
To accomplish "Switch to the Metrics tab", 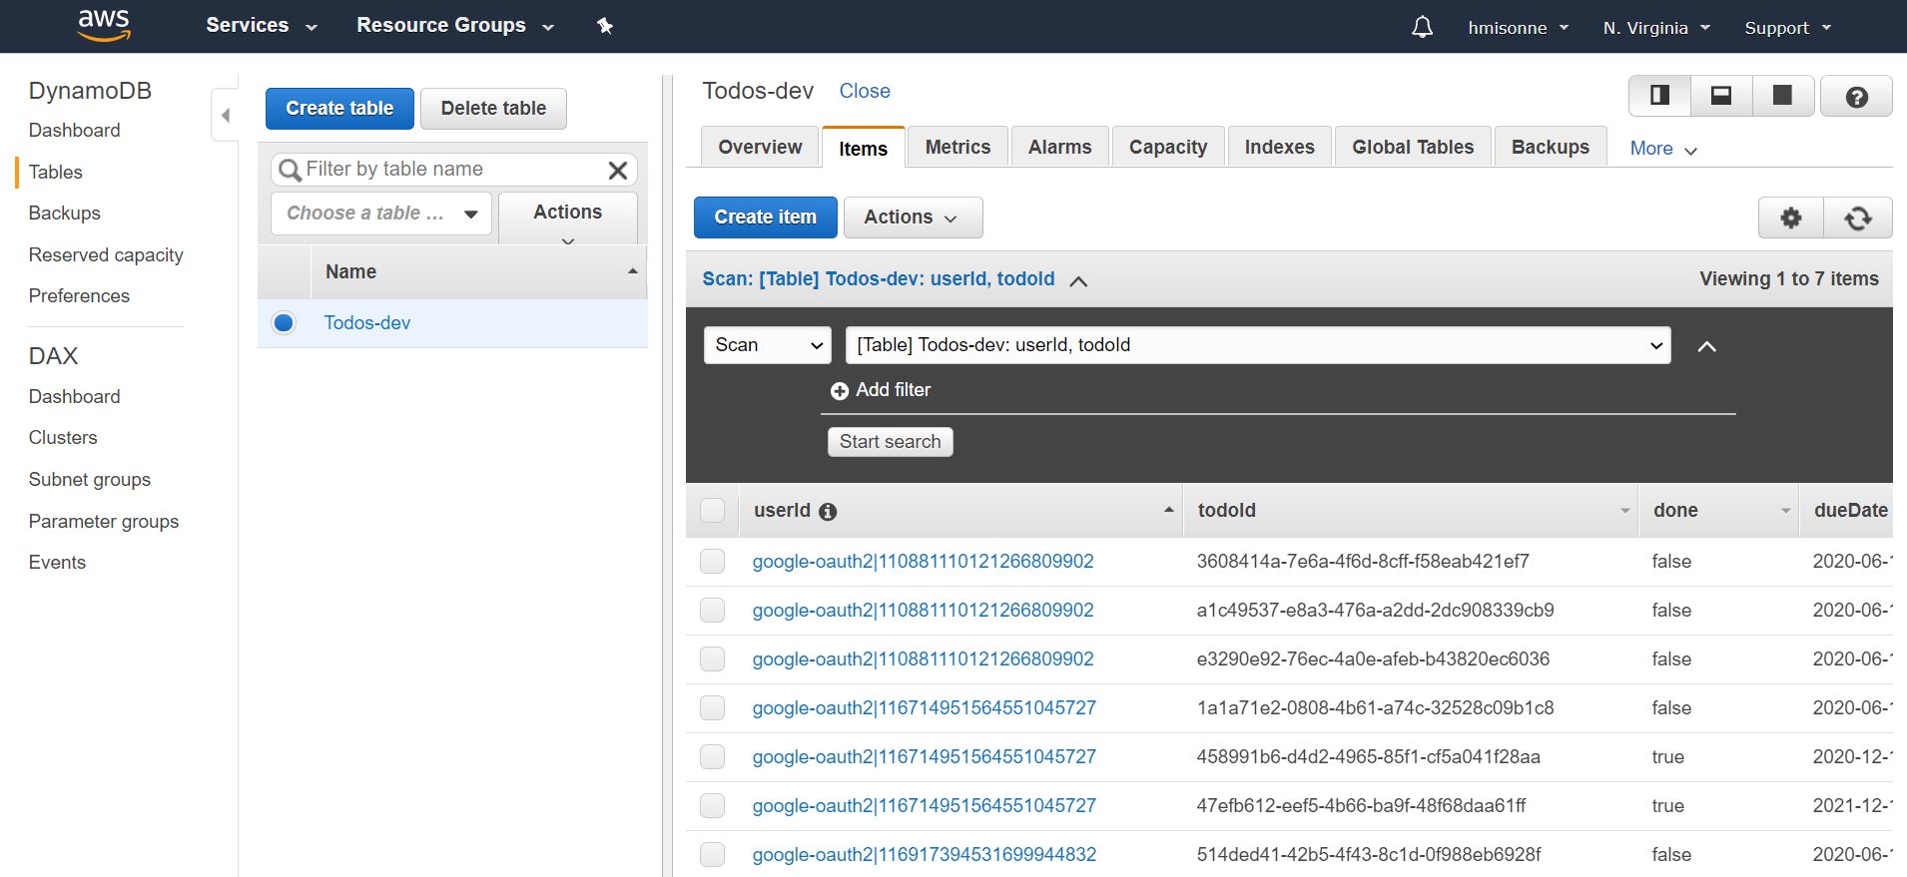I will (957, 147).
